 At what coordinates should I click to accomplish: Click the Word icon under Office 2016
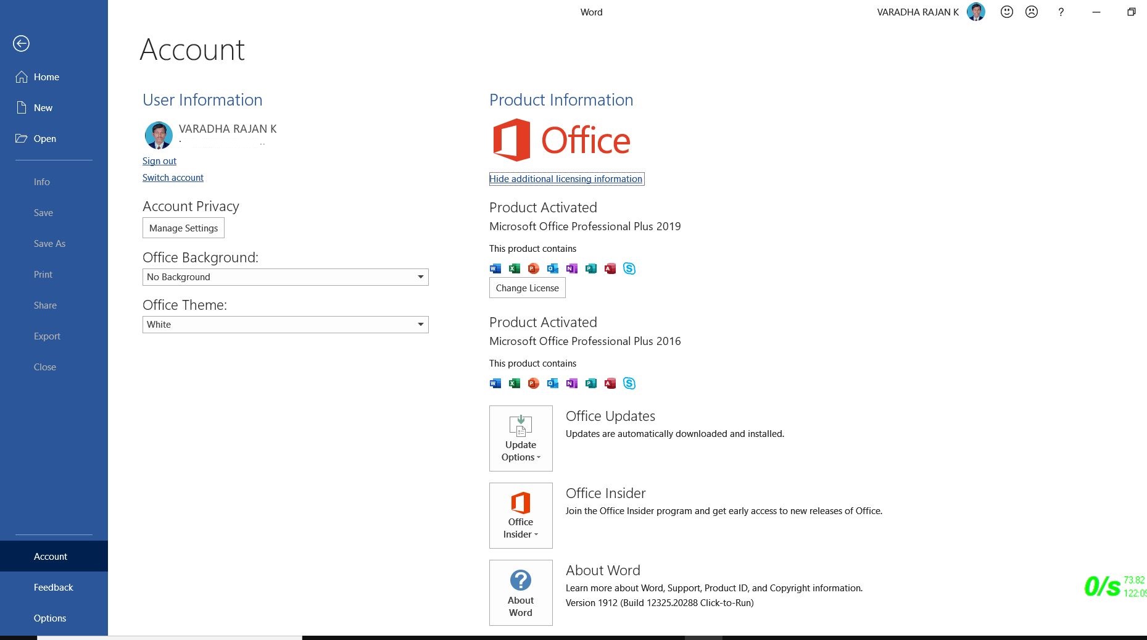click(495, 383)
